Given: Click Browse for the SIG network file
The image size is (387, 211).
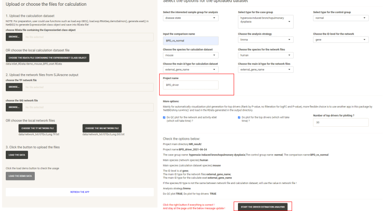Looking at the screenshot, I should point(14,107).
